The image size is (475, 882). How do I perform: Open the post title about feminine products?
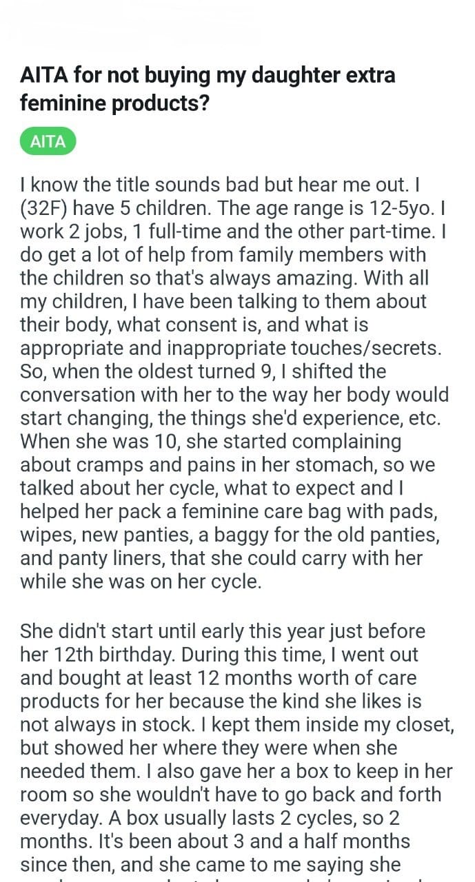208,88
